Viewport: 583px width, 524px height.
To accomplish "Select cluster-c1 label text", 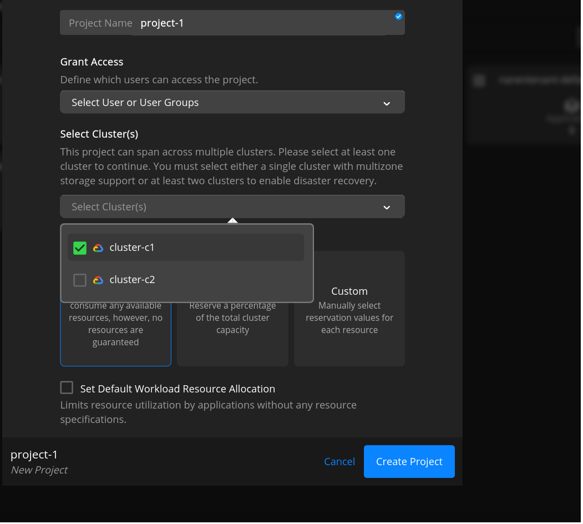I will pos(132,248).
